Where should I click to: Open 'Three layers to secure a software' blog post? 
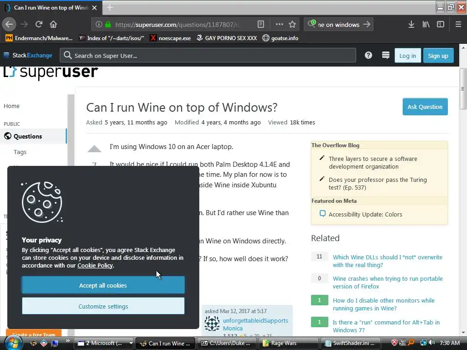[373, 163]
